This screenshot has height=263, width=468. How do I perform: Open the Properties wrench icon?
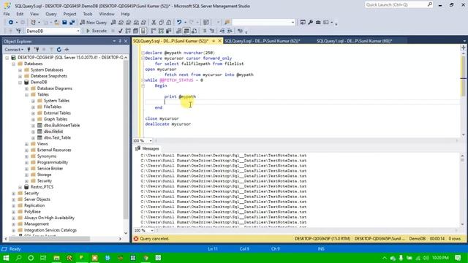point(310,23)
